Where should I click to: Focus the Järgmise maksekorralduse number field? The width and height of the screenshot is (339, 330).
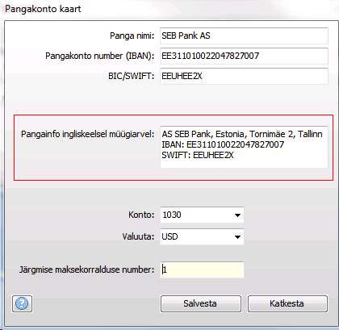click(x=202, y=269)
